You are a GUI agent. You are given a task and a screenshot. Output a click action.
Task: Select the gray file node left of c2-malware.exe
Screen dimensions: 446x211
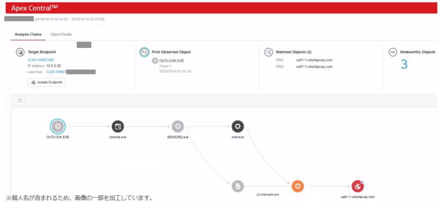point(238,186)
